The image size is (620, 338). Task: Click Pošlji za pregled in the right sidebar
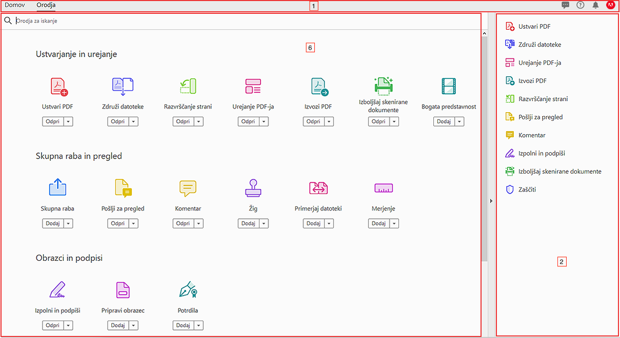[534, 117]
